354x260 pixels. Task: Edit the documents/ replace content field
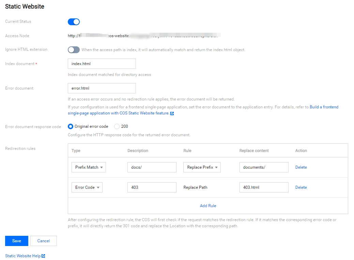[264, 167]
